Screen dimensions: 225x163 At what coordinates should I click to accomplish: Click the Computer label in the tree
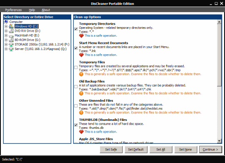coord(16,22)
